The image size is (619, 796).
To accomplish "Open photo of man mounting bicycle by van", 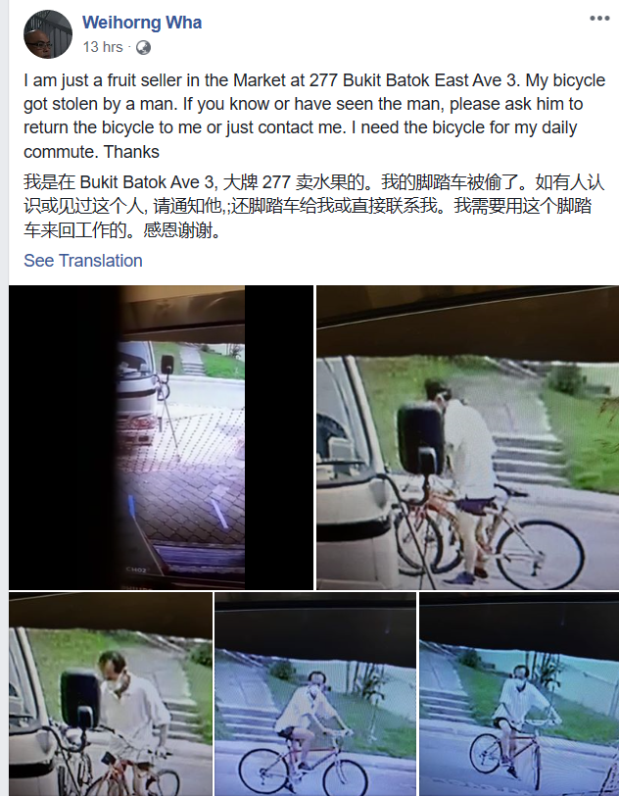I will [468, 437].
